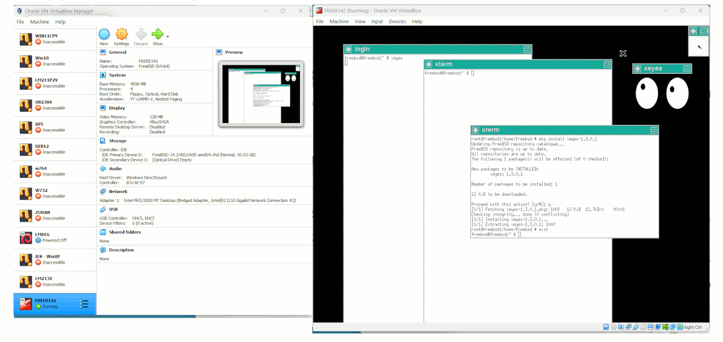The height and width of the screenshot is (342, 723).
Task: Open Machine menu in FREEB142 VM window
Action: click(339, 21)
